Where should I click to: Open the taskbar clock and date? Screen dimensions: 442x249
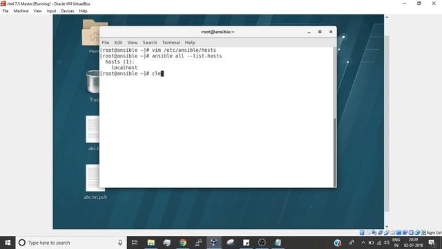point(413,243)
